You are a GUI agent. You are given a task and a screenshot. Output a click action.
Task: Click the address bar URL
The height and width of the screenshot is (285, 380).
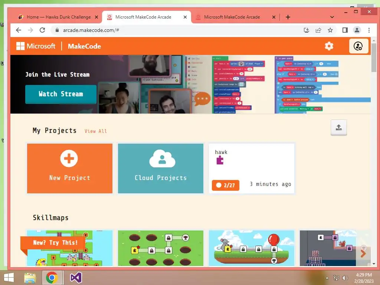click(x=91, y=30)
